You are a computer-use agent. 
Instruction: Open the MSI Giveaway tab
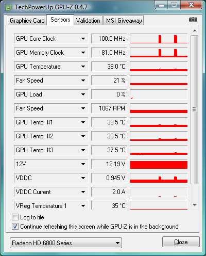tap(124, 21)
